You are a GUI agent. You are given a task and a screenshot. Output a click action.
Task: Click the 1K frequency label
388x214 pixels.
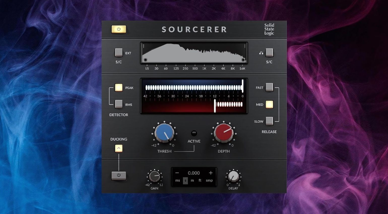coord(204,68)
